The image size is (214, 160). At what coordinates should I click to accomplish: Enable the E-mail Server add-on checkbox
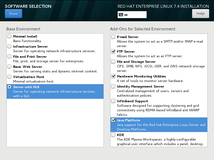[113, 37]
